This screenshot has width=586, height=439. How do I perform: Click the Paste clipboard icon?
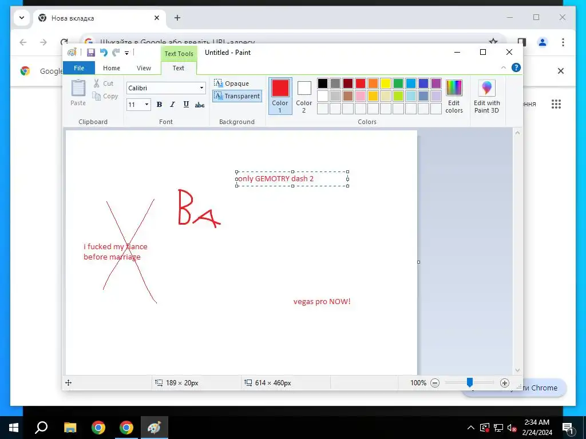click(78, 89)
